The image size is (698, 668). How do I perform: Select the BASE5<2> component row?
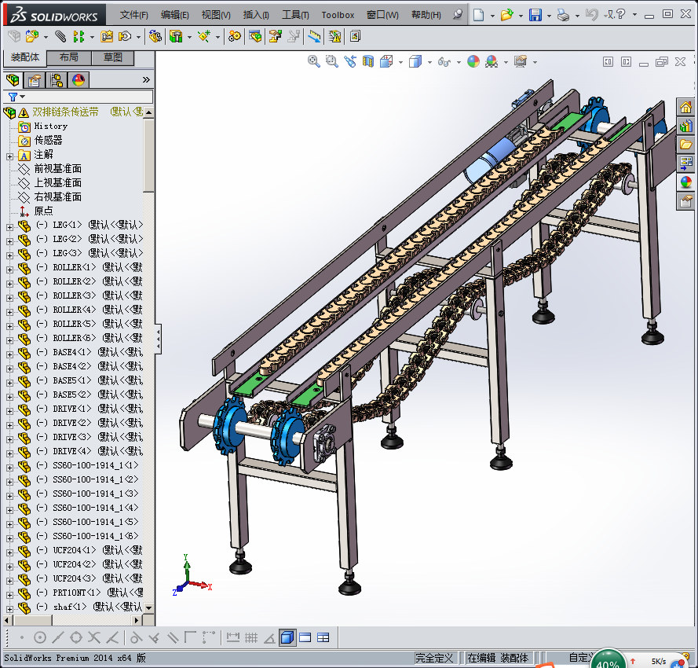[x=80, y=395]
